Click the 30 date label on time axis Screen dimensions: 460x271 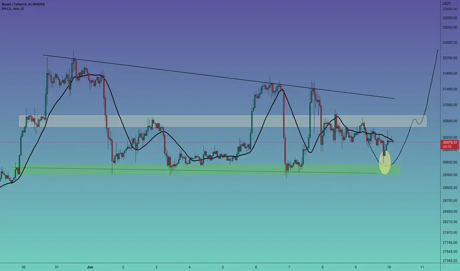click(24, 267)
